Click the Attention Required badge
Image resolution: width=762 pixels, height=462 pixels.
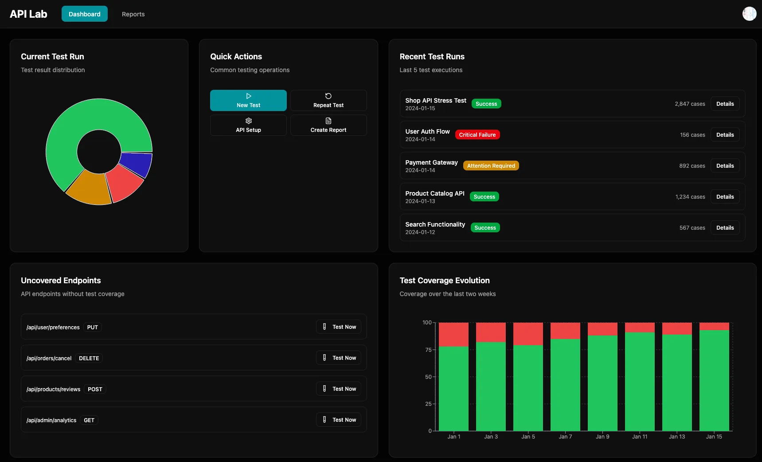491,166
